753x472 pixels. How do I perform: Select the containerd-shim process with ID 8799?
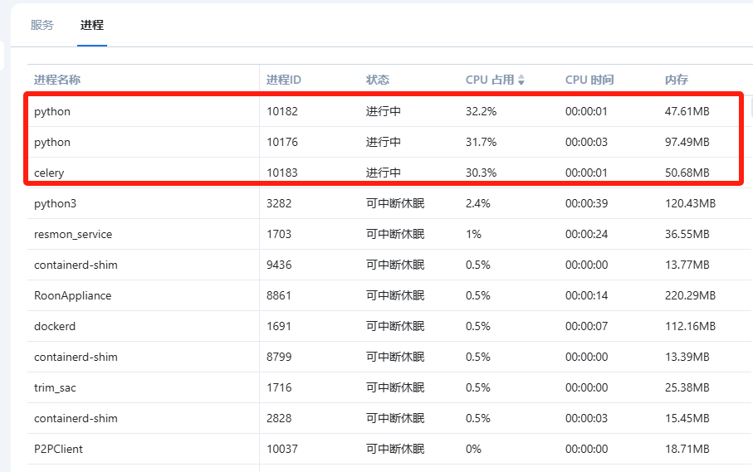pos(76,357)
